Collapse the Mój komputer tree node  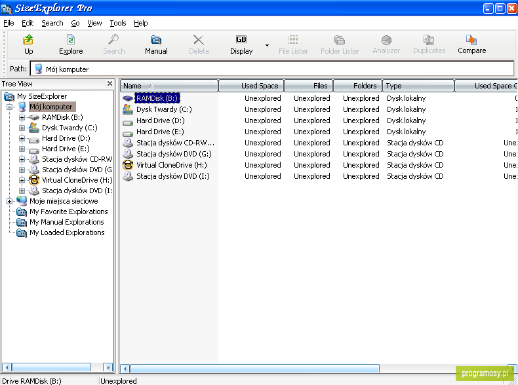[10, 107]
